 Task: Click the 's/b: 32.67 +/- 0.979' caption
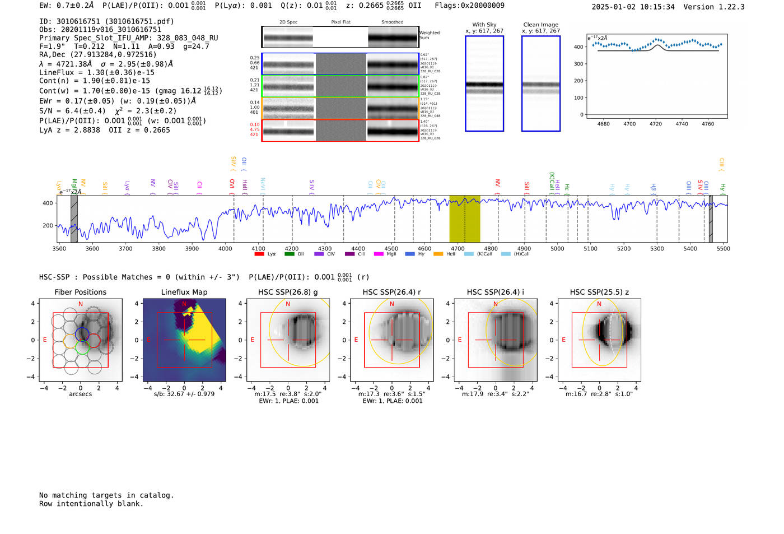click(x=184, y=394)
